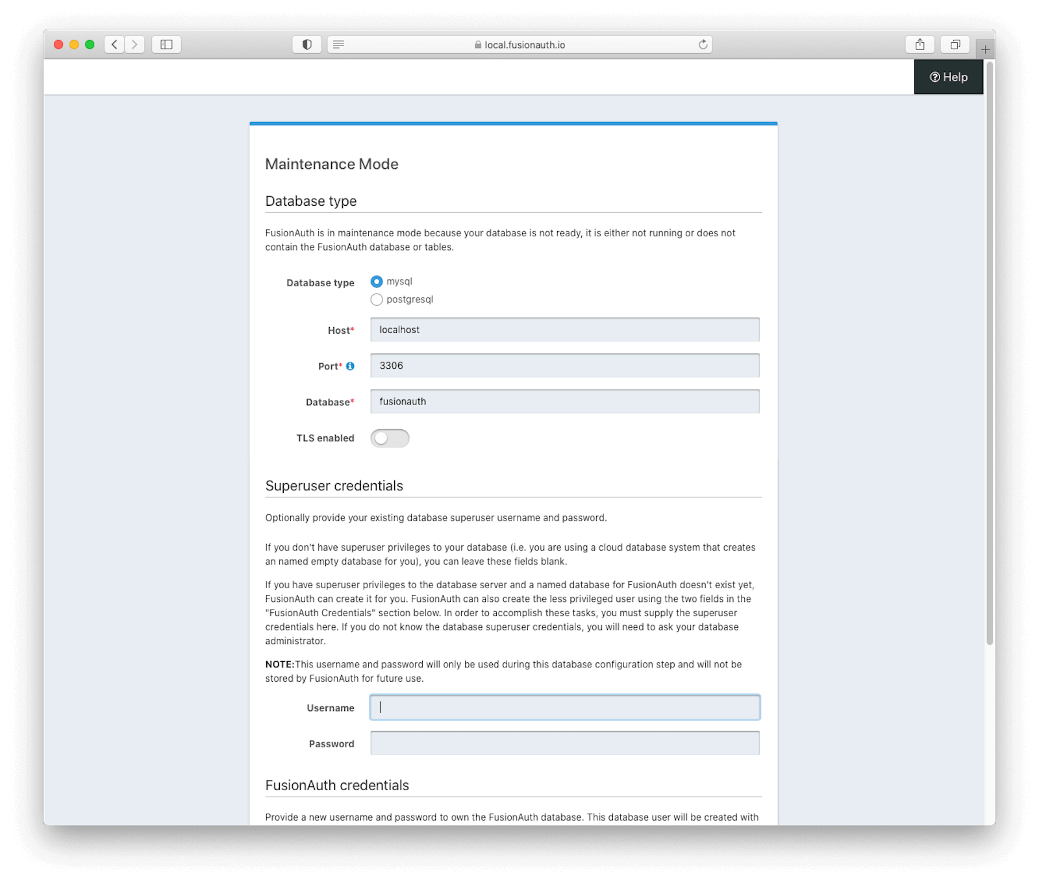Show the Safari sidebar
The width and height of the screenshot is (1039, 883).
pyautogui.click(x=166, y=44)
